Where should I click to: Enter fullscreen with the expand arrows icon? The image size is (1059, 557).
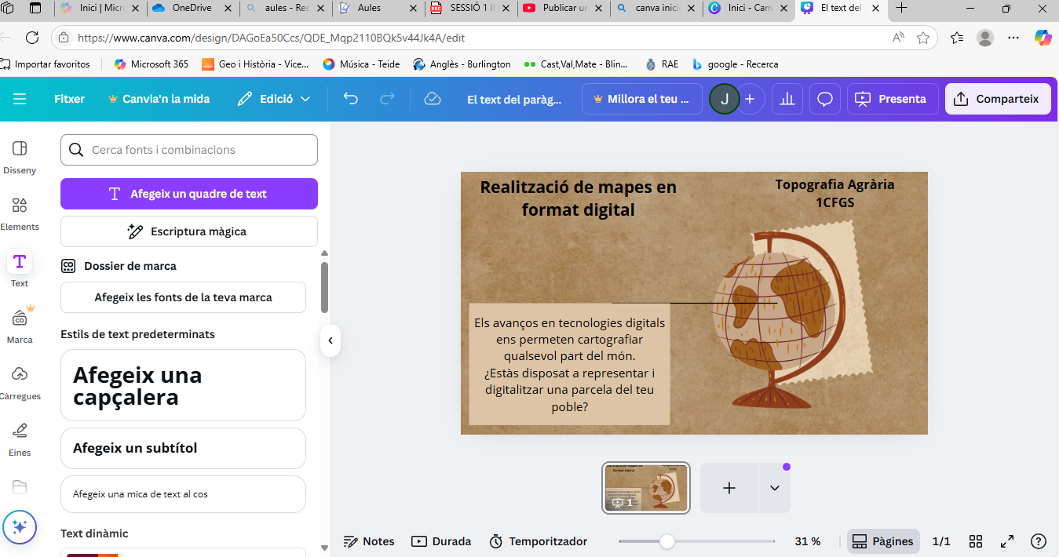click(1007, 541)
